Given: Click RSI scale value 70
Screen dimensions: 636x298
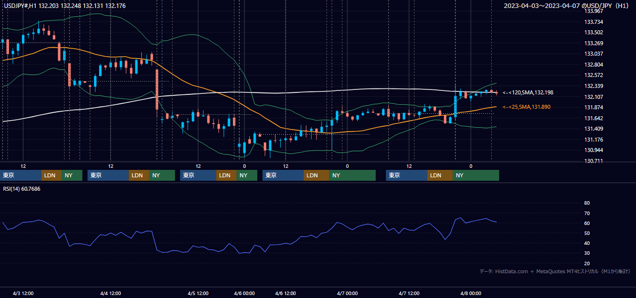Looking at the screenshot, I should pos(587,213).
